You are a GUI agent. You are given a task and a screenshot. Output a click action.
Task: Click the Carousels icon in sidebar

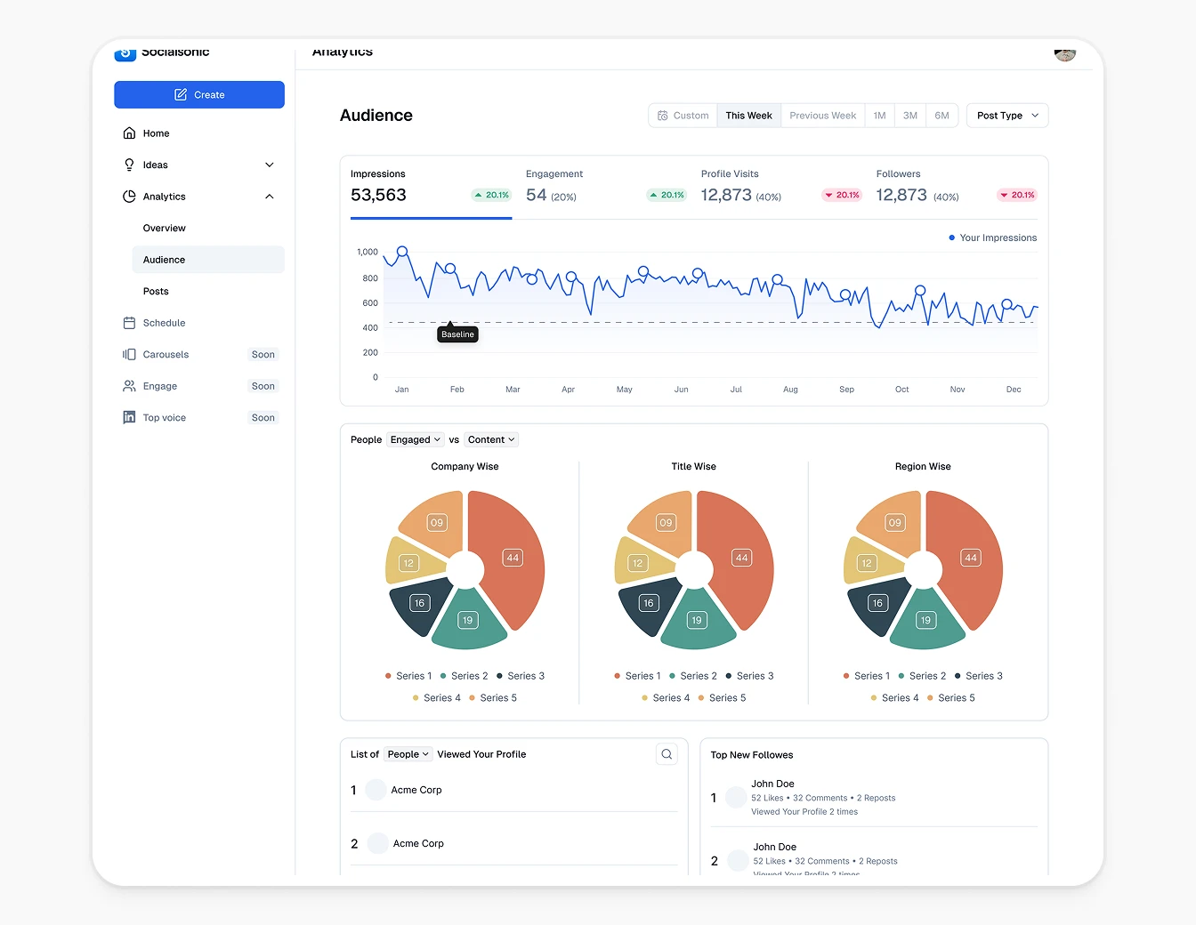(129, 354)
